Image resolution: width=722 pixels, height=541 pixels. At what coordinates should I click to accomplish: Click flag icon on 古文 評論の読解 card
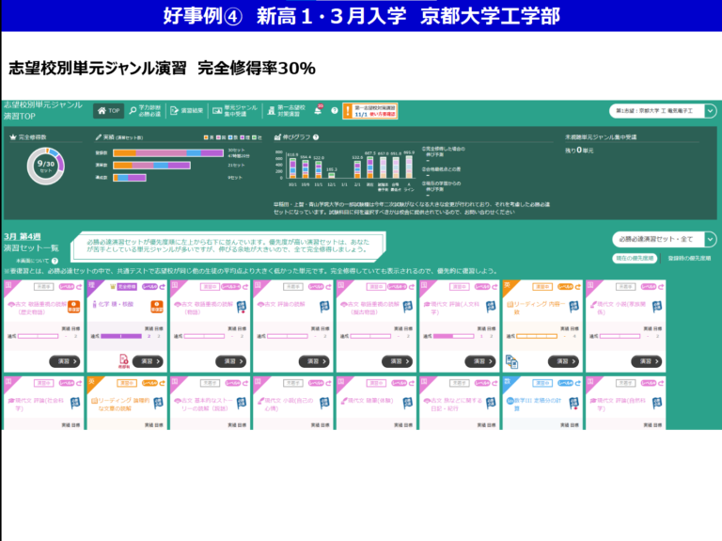click(x=324, y=307)
